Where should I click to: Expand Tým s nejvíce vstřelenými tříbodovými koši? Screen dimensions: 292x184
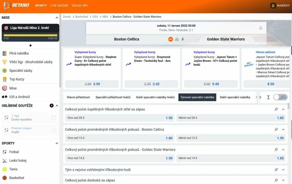[283, 170]
